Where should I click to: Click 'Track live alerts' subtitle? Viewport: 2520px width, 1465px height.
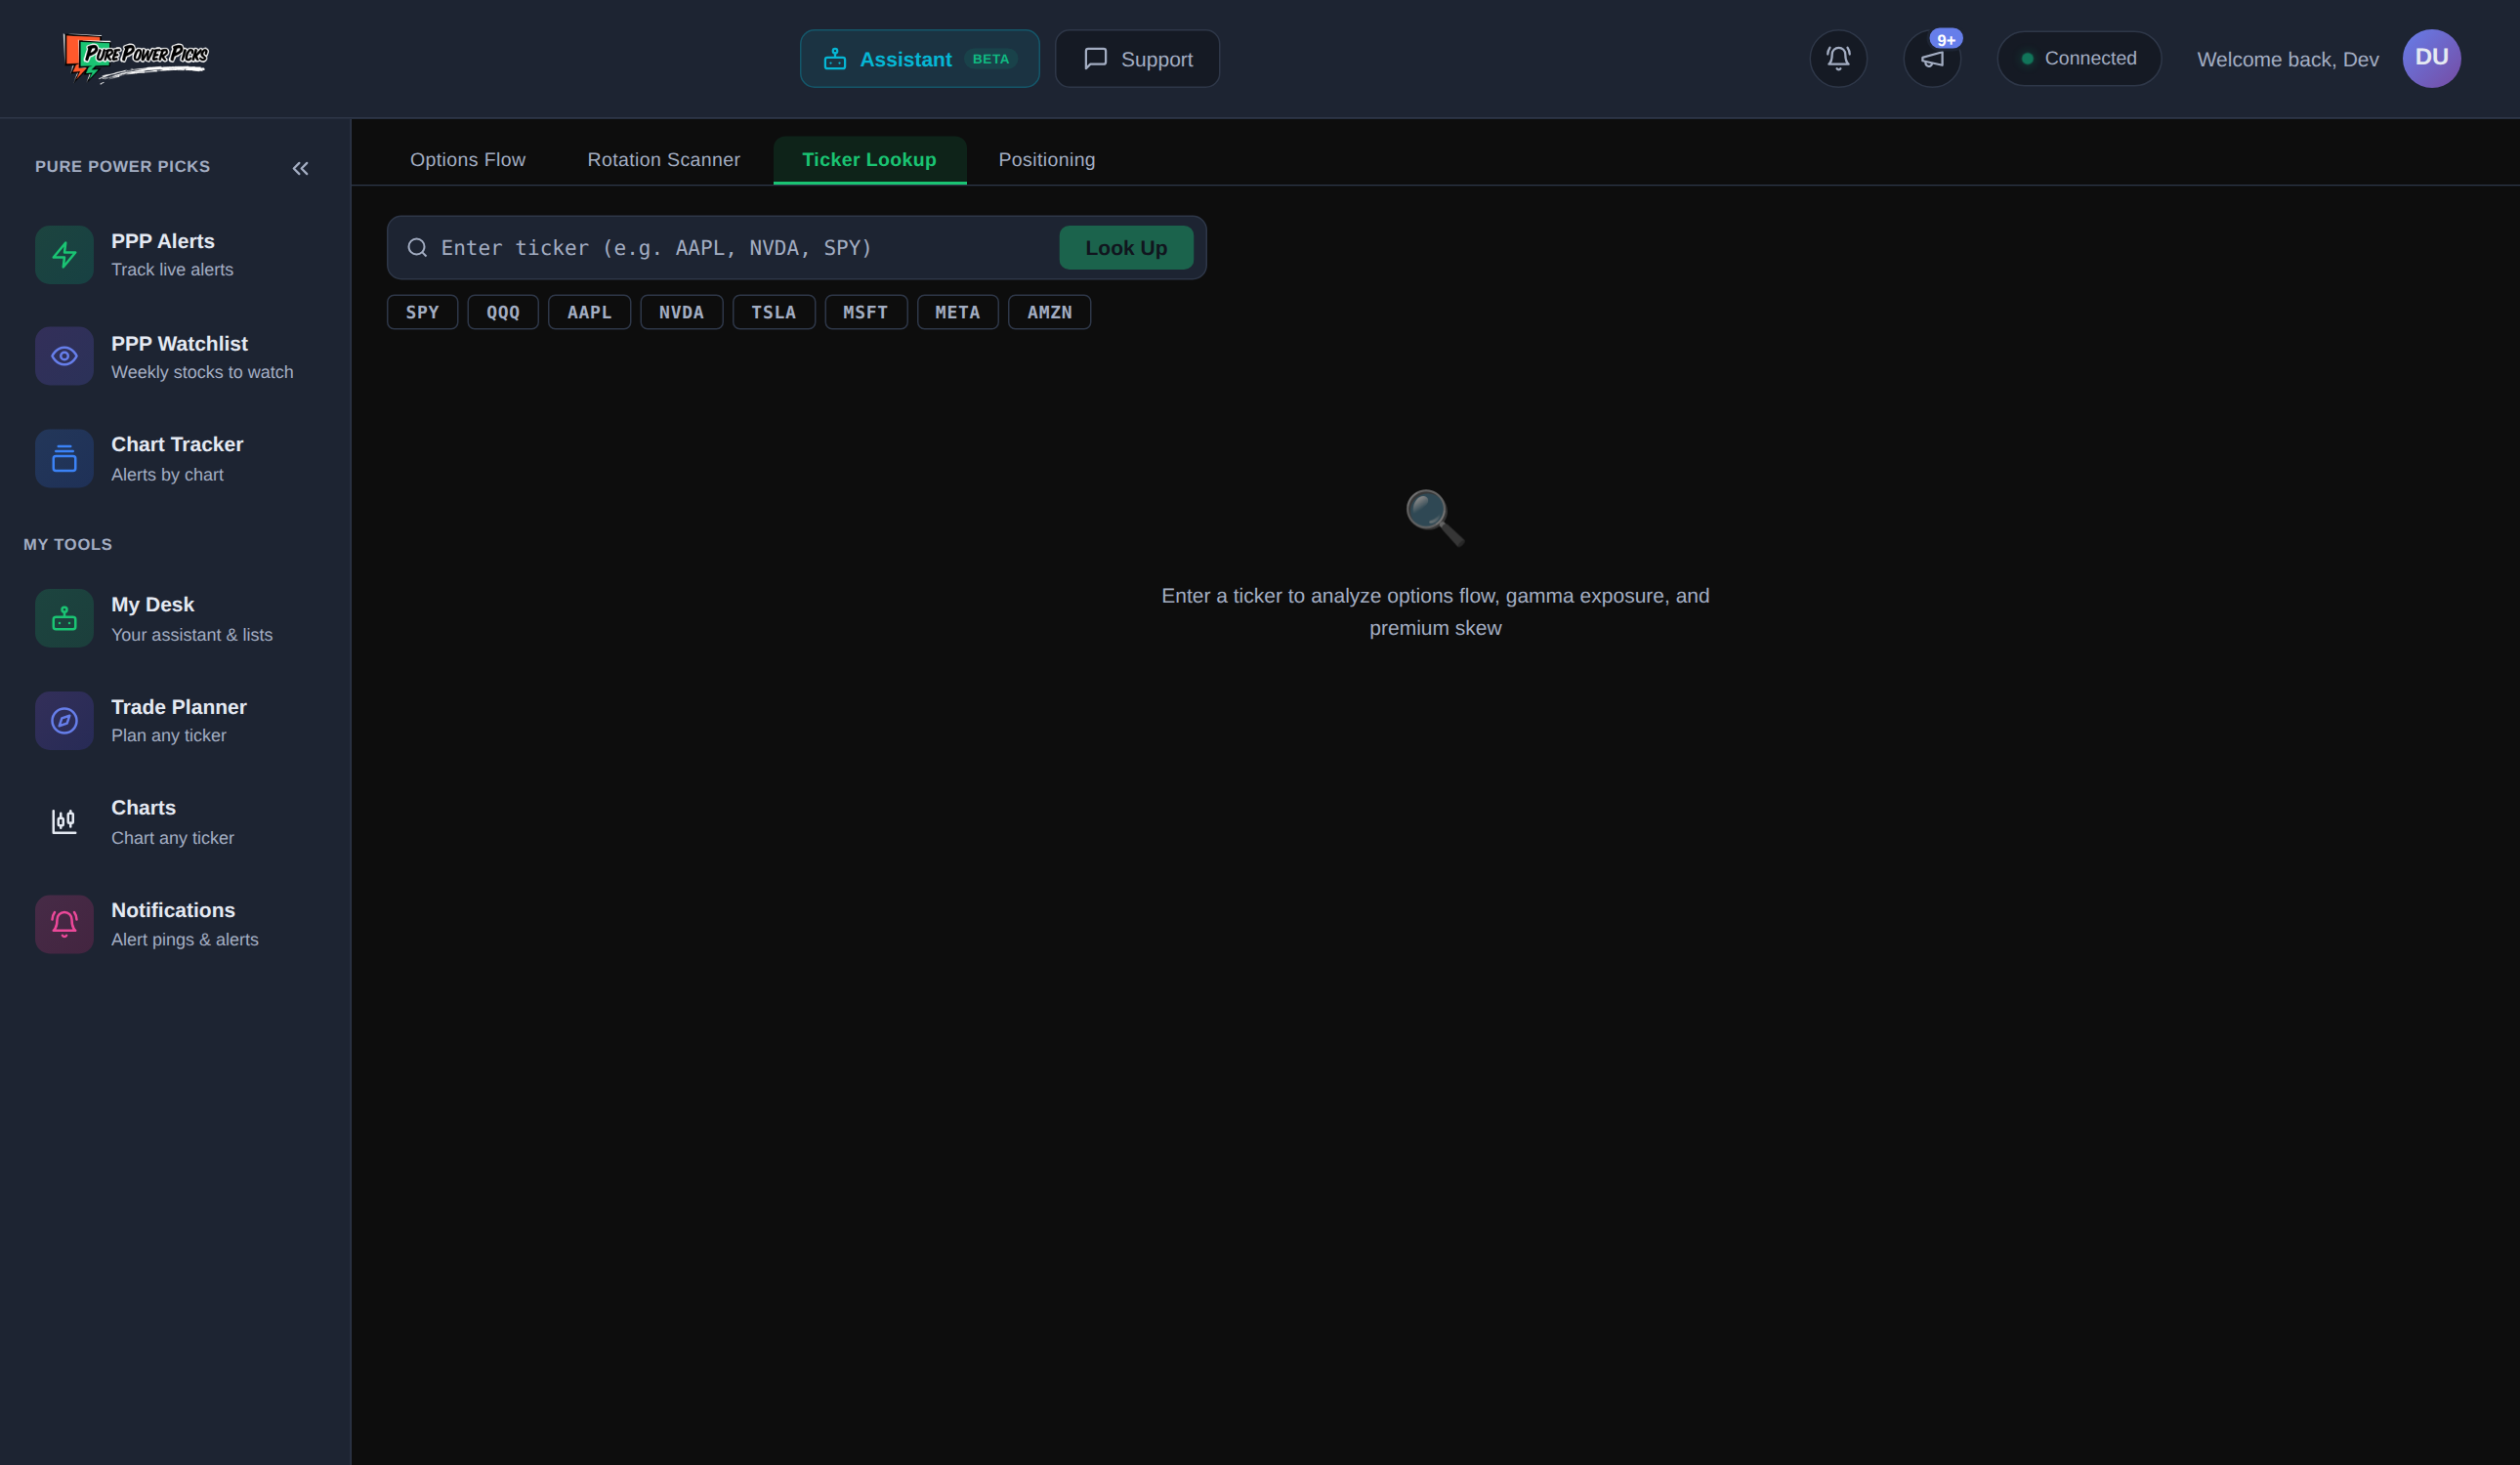(x=172, y=270)
